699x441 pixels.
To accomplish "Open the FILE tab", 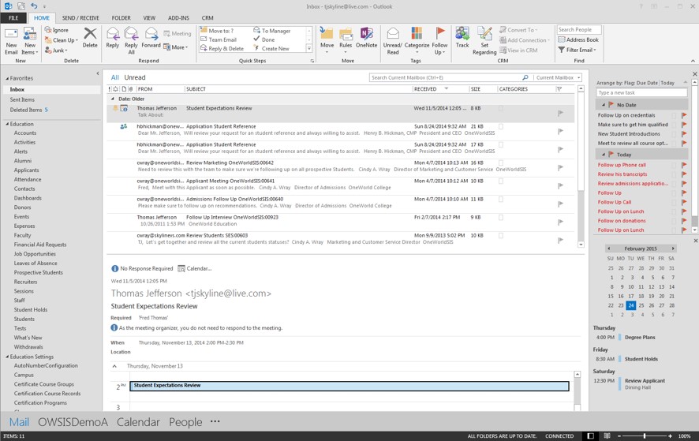I will (14, 18).
